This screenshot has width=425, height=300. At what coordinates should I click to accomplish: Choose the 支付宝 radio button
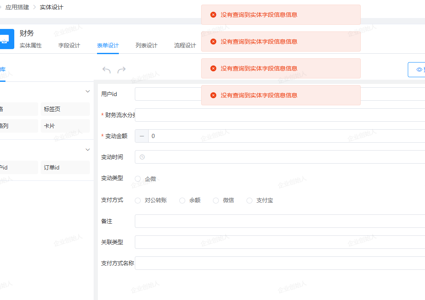pyautogui.click(x=249, y=201)
